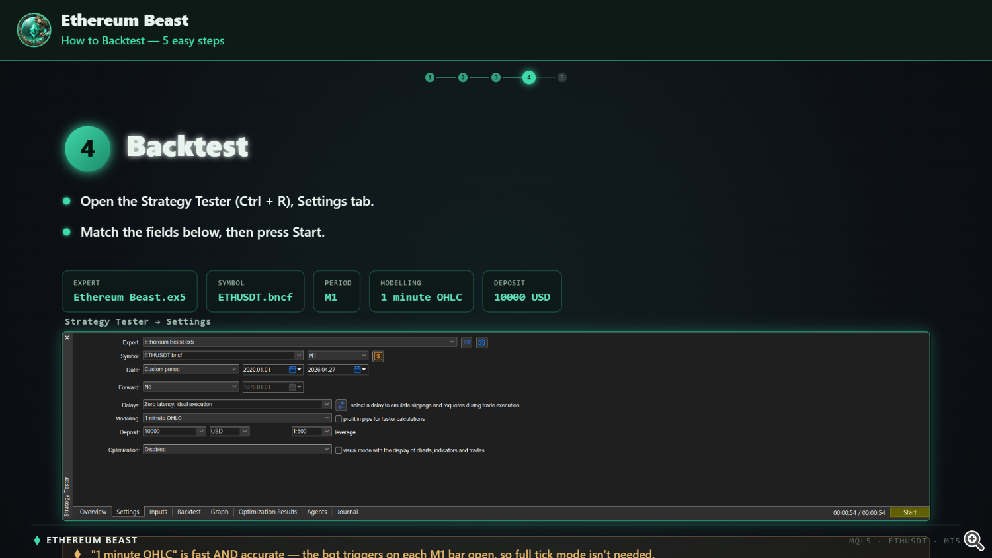Switch to the Backtest tab
The height and width of the screenshot is (558, 992).
coord(189,512)
